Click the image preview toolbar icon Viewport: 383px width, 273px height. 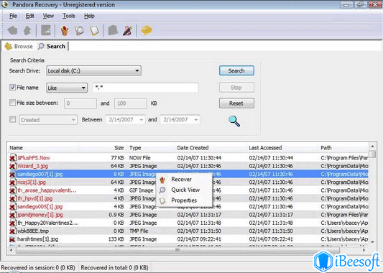[x=46, y=30]
